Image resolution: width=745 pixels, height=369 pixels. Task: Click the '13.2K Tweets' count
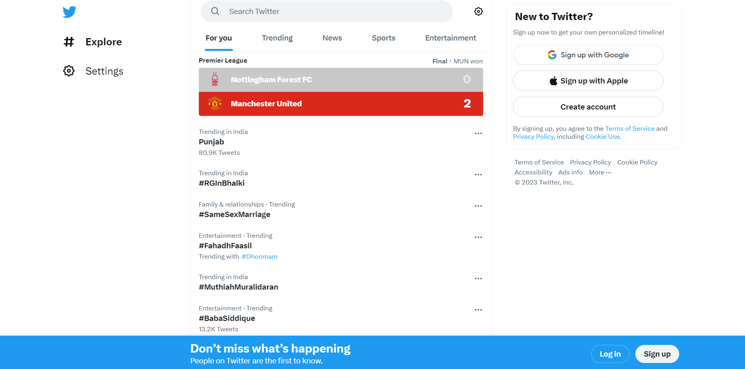click(218, 329)
